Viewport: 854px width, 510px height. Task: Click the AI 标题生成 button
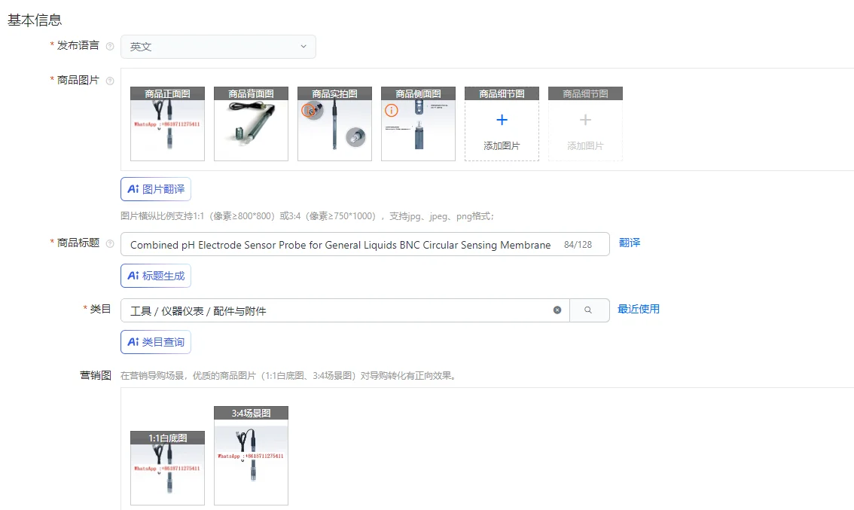(156, 276)
